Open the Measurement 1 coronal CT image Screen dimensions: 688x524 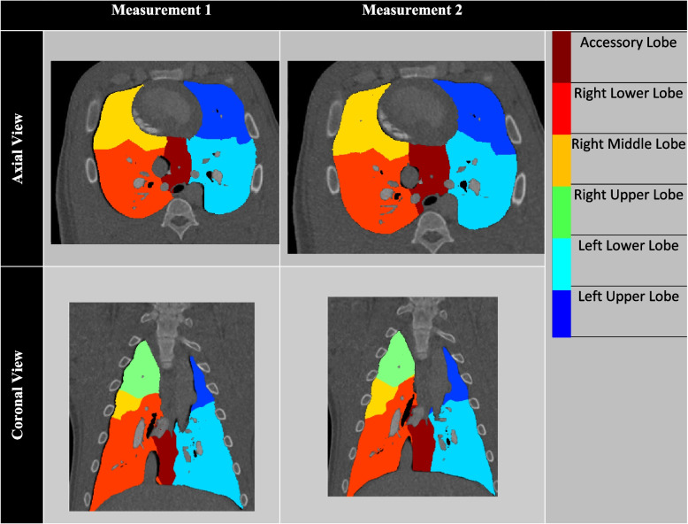click(162, 407)
